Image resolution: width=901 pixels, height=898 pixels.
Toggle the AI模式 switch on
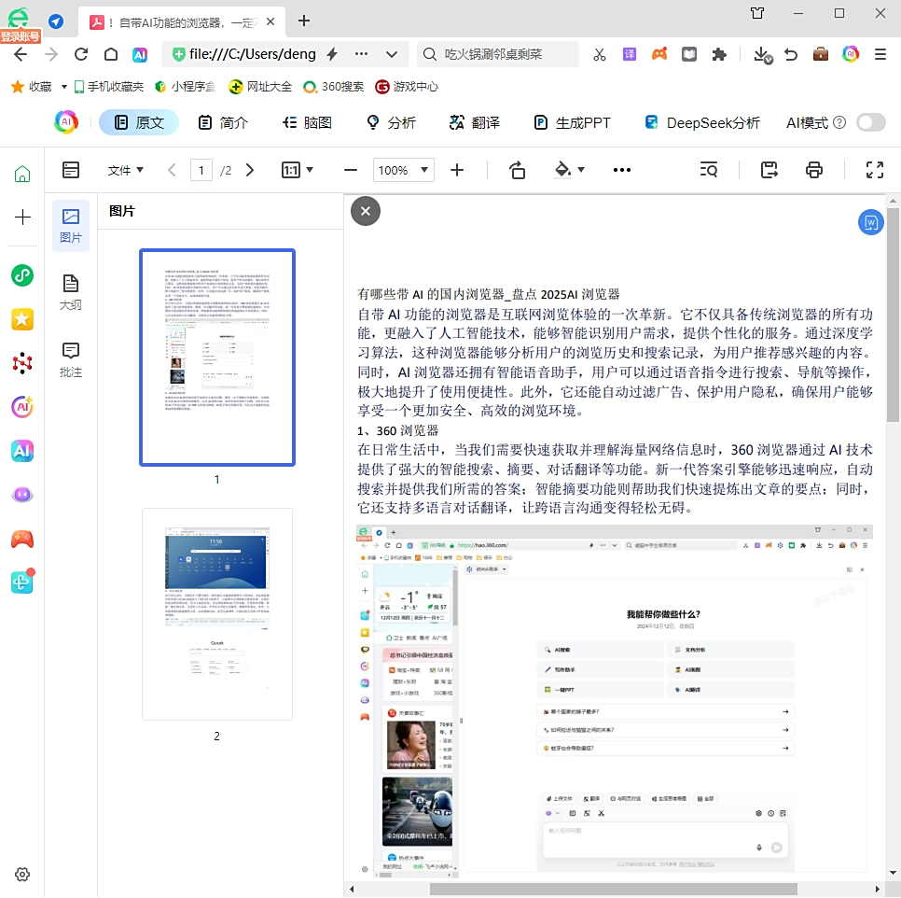pos(869,122)
